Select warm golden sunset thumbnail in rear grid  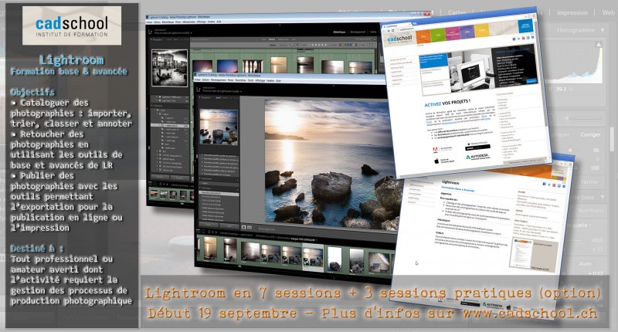(x=279, y=66)
